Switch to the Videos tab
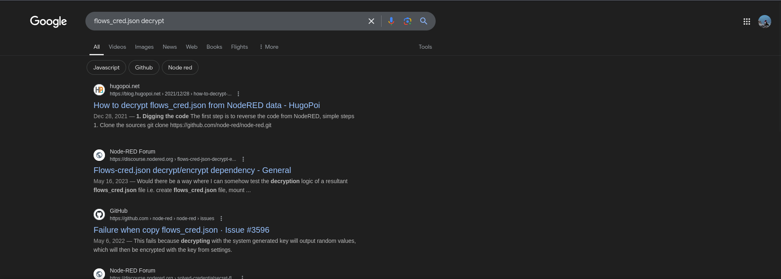 (x=117, y=47)
